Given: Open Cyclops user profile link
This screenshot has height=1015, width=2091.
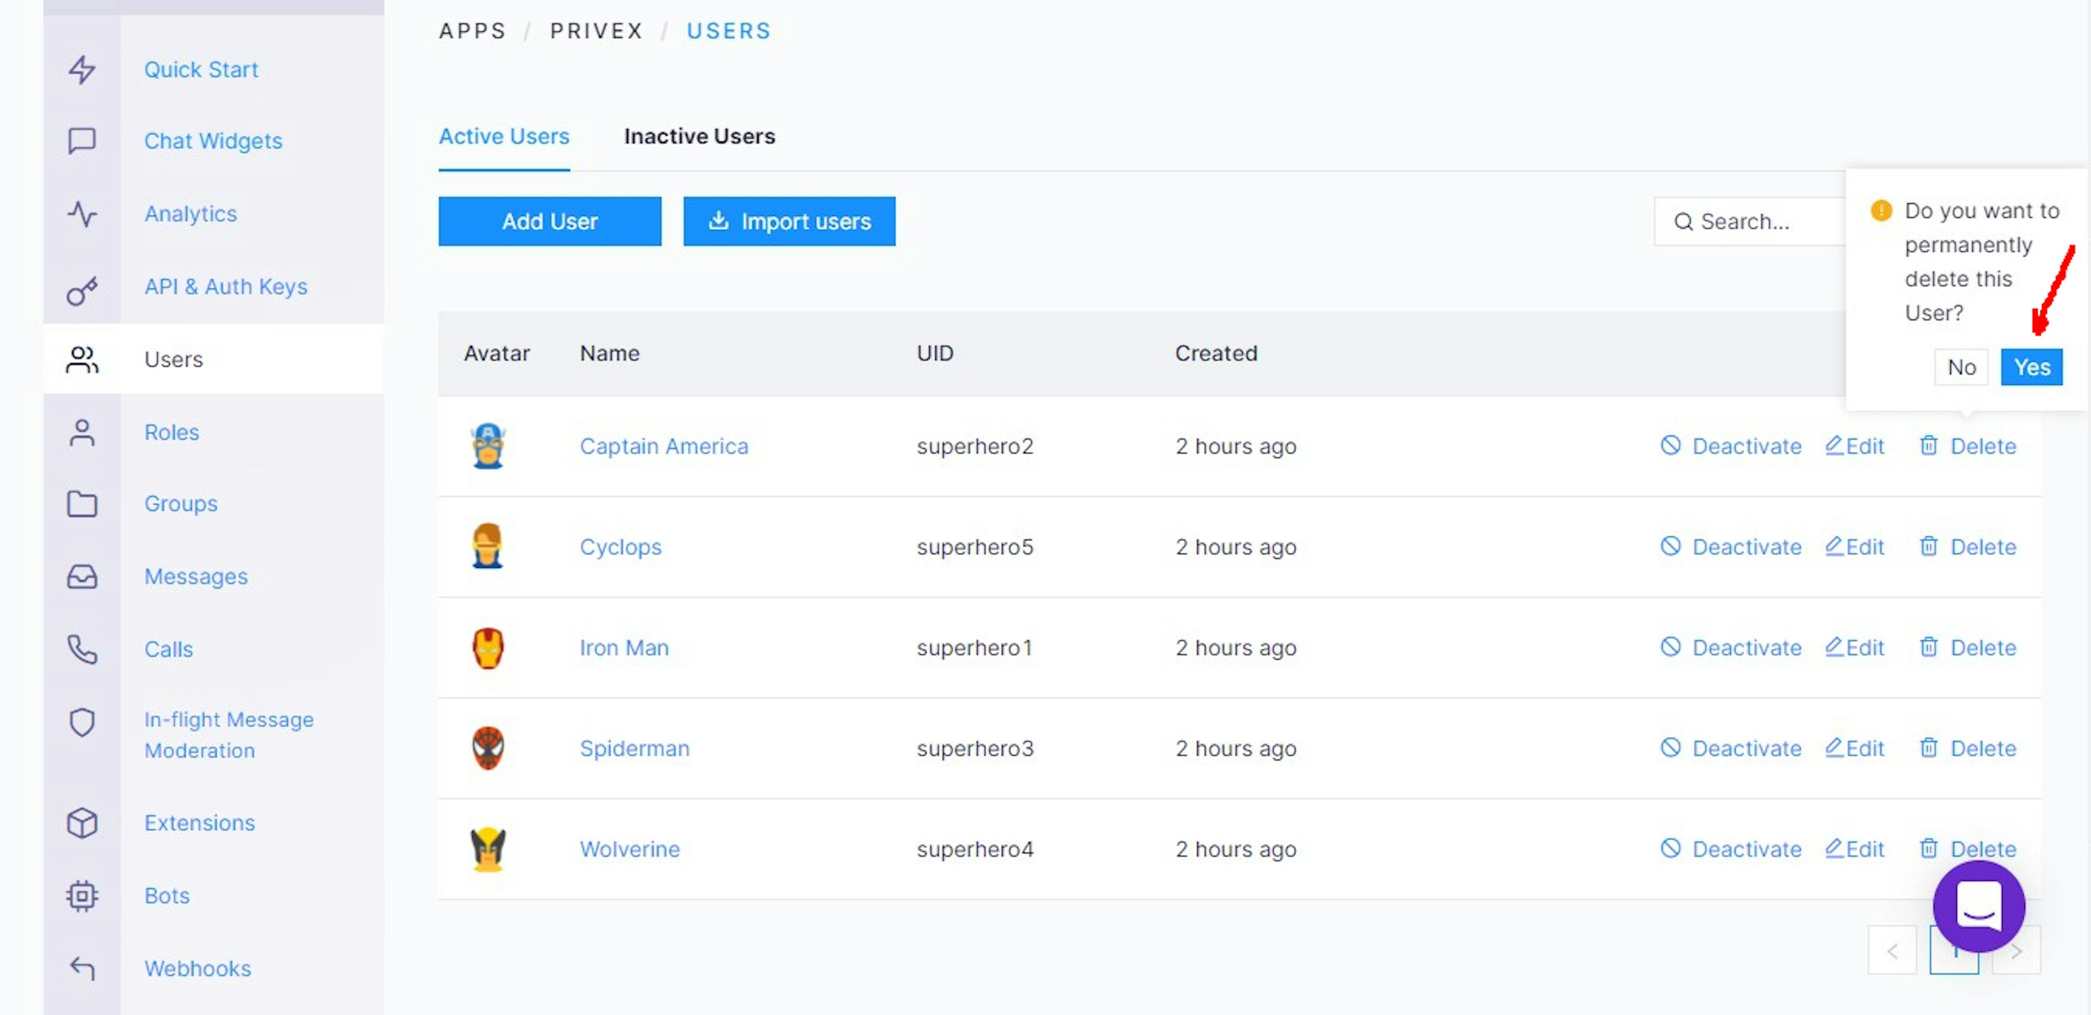Looking at the screenshot, I should tap(620, 547).
